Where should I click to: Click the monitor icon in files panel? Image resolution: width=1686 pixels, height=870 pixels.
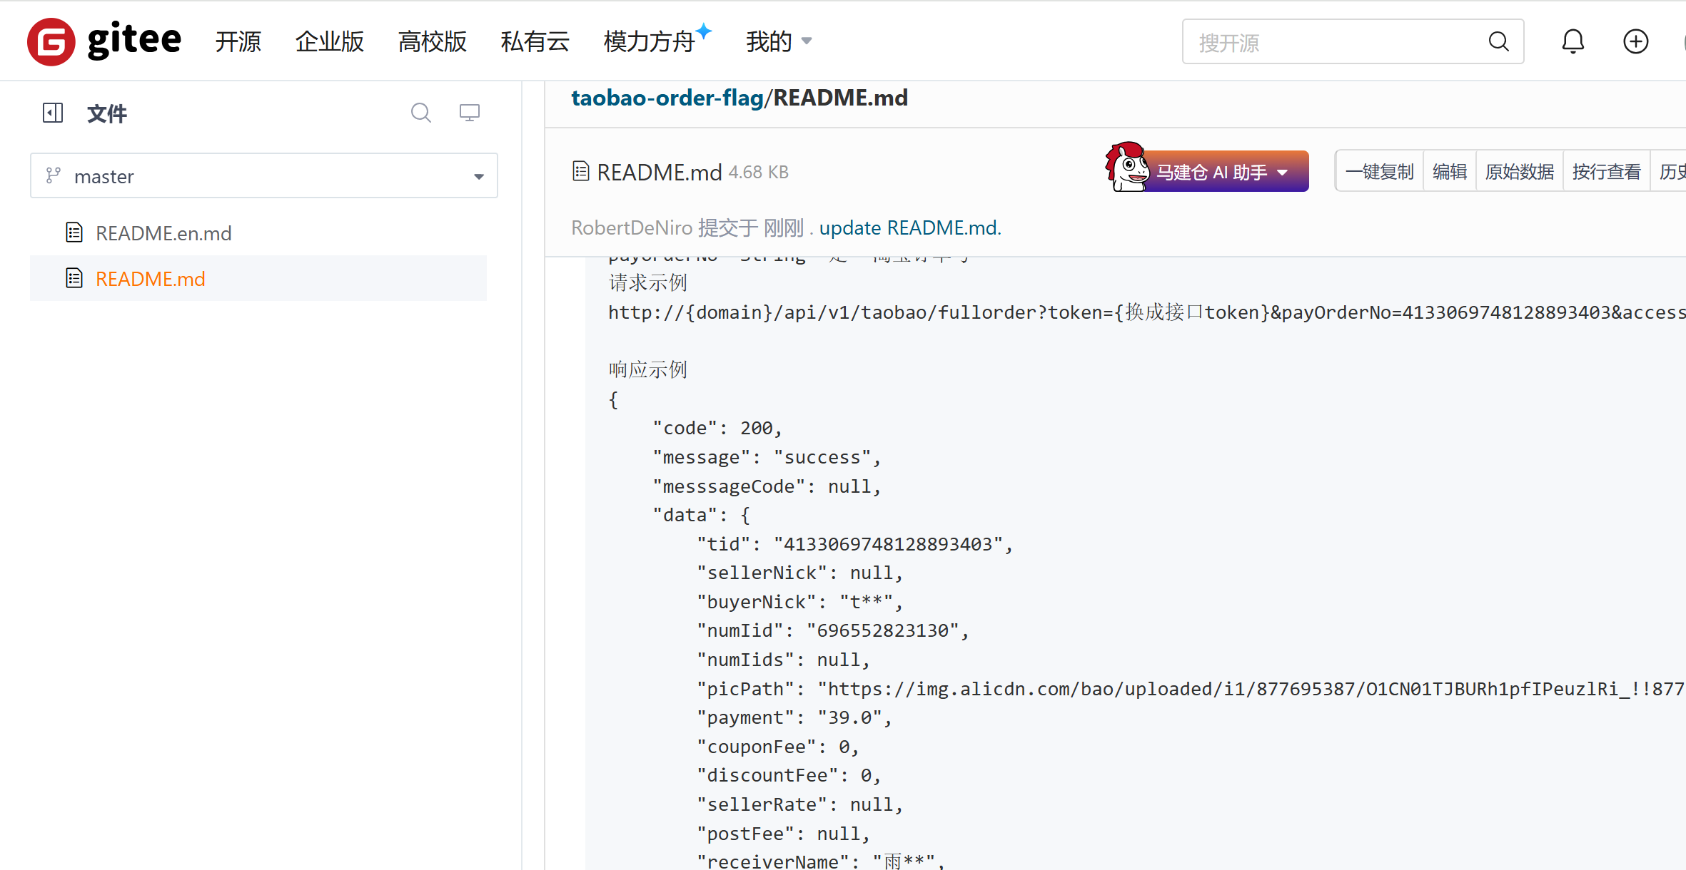469,113
